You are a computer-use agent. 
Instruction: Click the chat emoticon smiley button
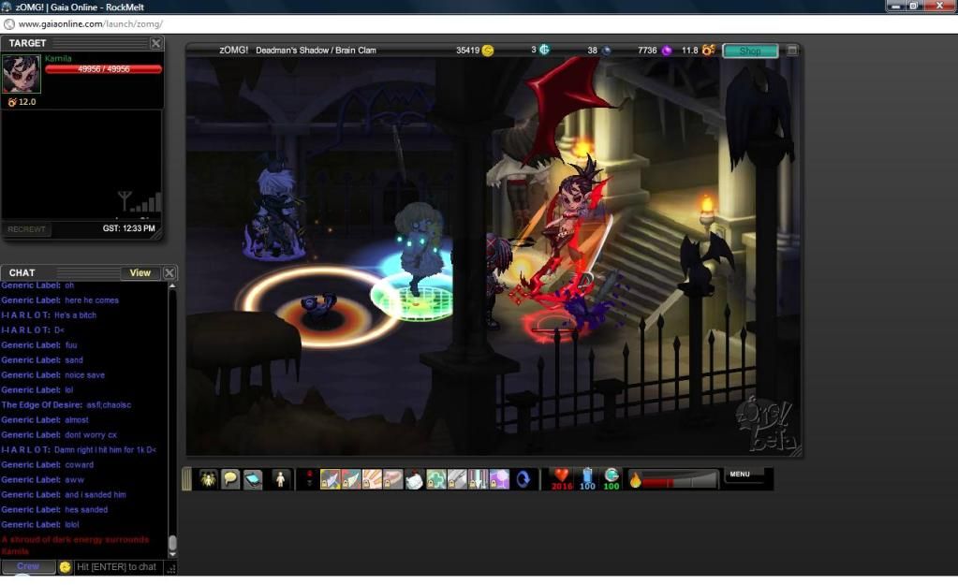coord(65,567)
